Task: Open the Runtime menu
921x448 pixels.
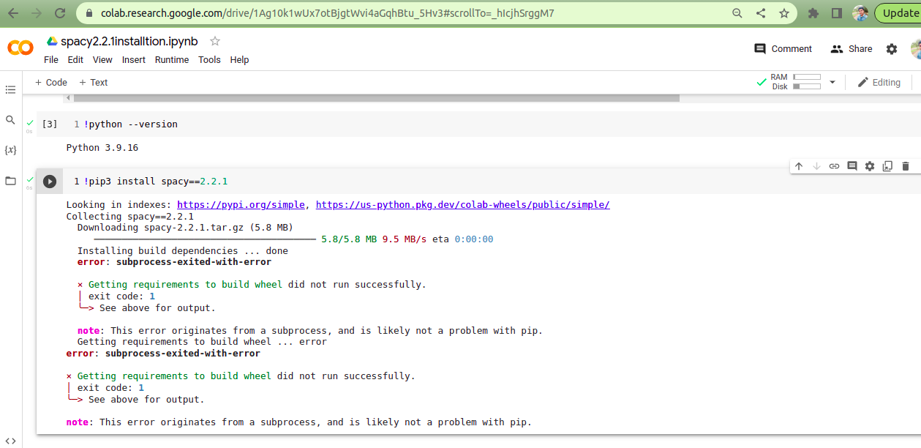Action: [x=172, y=60]
